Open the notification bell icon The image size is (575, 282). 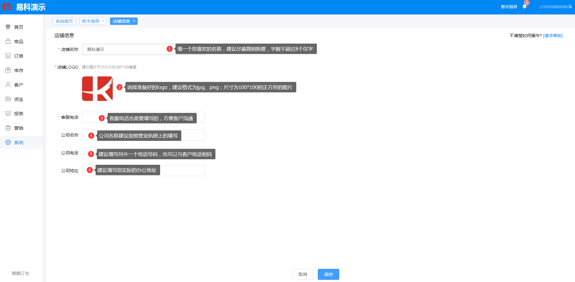pos(524,7)
